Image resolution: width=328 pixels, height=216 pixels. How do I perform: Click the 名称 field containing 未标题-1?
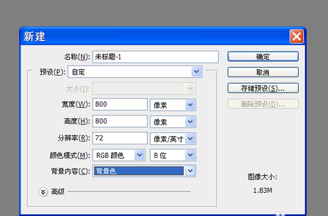[155, 57]
